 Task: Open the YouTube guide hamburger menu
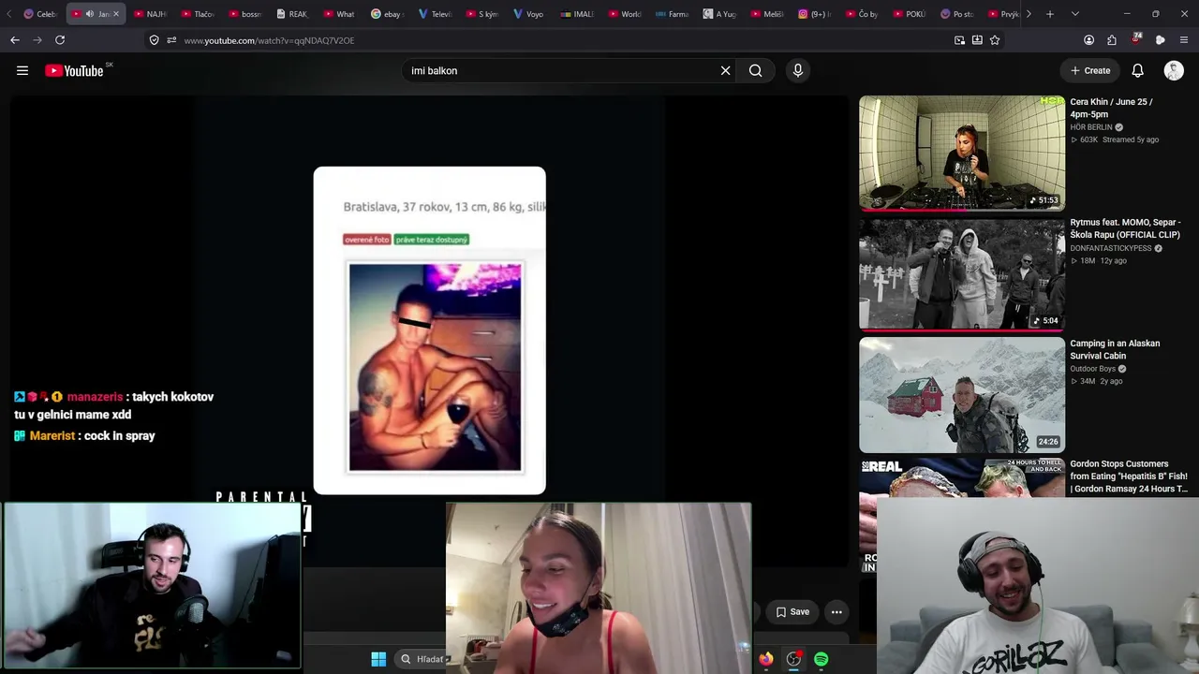click(22, 70)
